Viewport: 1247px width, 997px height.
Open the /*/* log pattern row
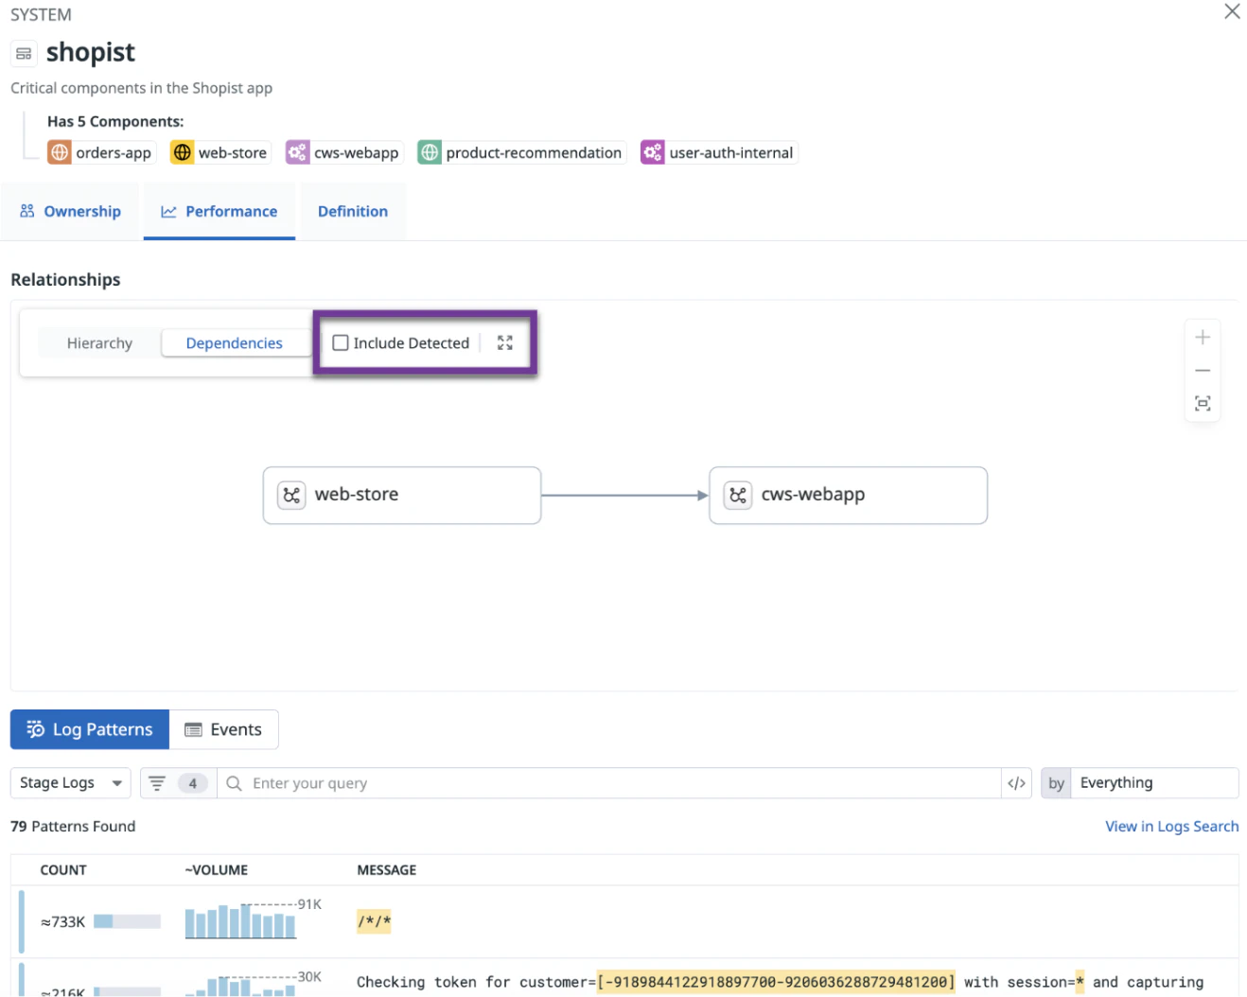point(624,921)
